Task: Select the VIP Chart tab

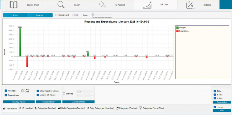Action: coord(156,5)
